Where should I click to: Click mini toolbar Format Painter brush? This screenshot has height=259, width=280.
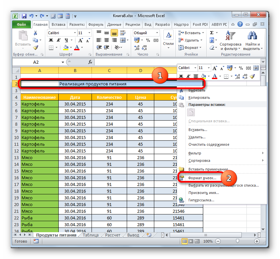coord(252,76)
